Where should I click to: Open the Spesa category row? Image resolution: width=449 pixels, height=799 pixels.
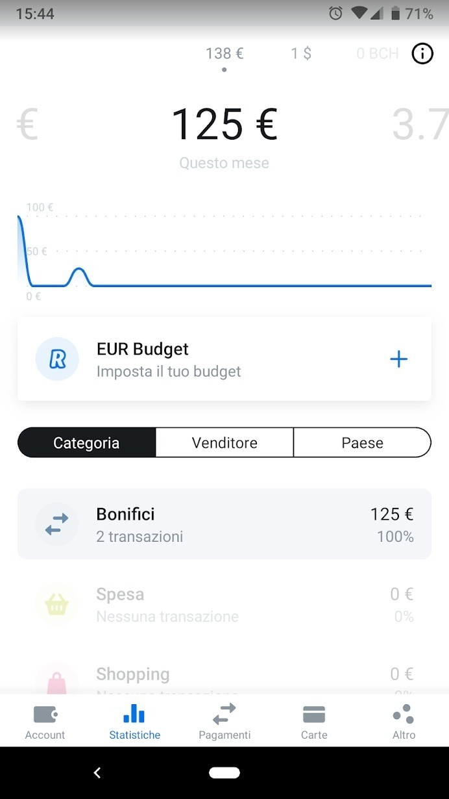click(224, 605)
